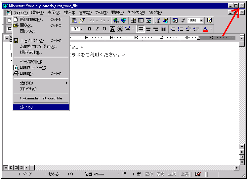
Task: Click 上書 overtype indicator in status bar
Action: [185, 174]
